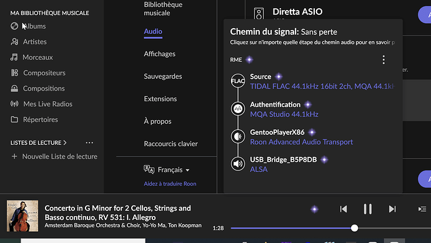Select the Bibliothèque musicale settings tab
The width and height of the screenshot is (431, 243).
[x=163, y=9]
